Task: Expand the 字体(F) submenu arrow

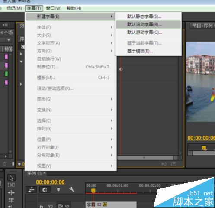Action: tap(112, 27)
